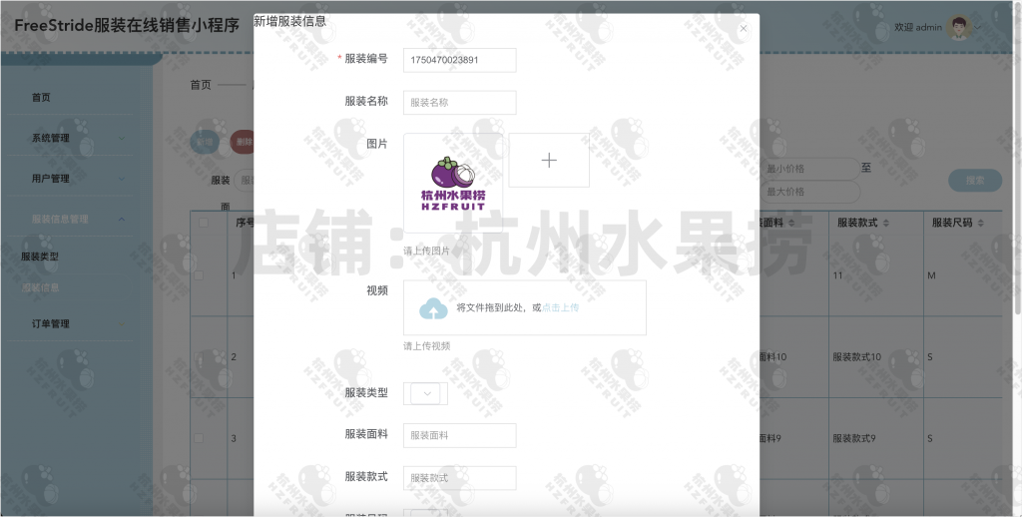The width and height of the screenshot is (1022, 517).
Task: Tick the checkbox for row 3
Action: point(199,438)
